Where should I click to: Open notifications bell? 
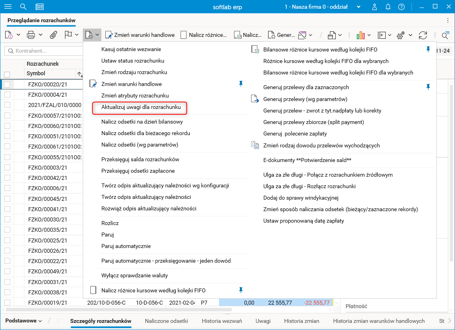388,7
